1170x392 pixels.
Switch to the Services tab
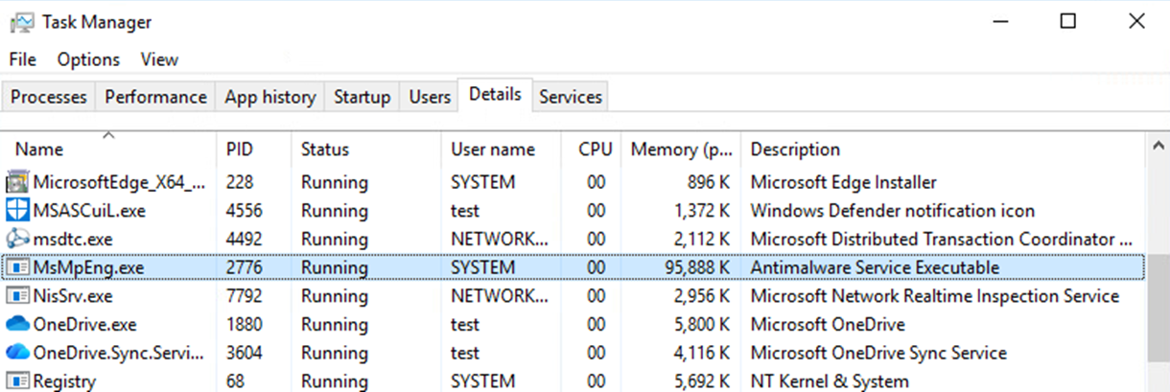point(571,97)
